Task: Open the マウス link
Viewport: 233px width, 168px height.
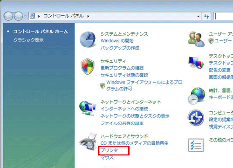Action: click(x=107, y=157)
